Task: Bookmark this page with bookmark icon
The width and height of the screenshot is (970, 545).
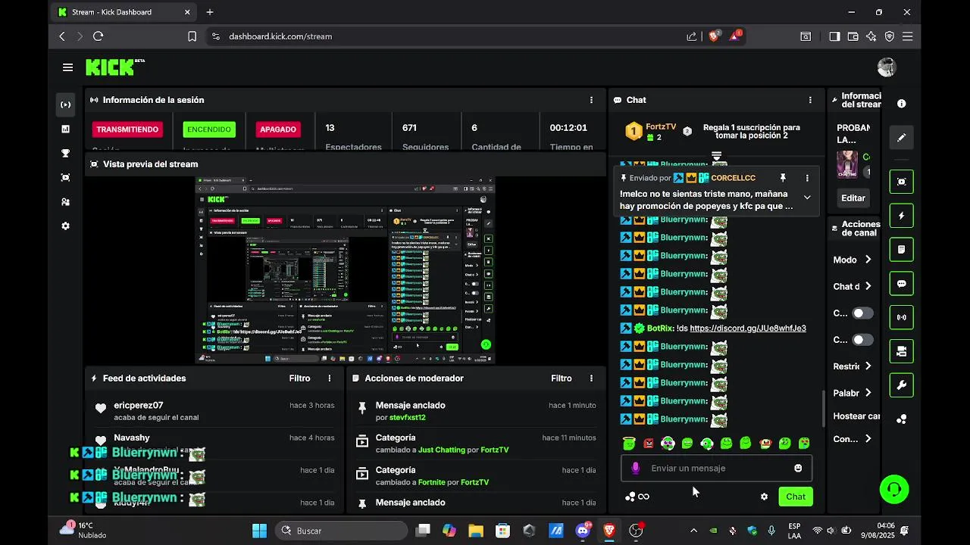Action: 192,36
